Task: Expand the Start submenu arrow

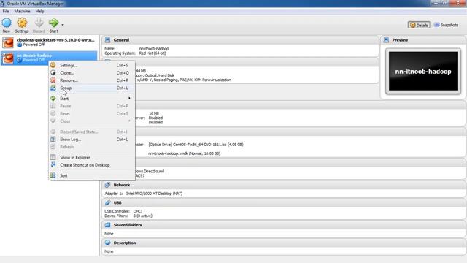Action: [129, 98]
